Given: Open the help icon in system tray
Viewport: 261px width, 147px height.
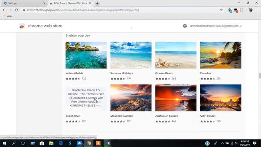Looking at the screenshot, I should tap(207, 143).
